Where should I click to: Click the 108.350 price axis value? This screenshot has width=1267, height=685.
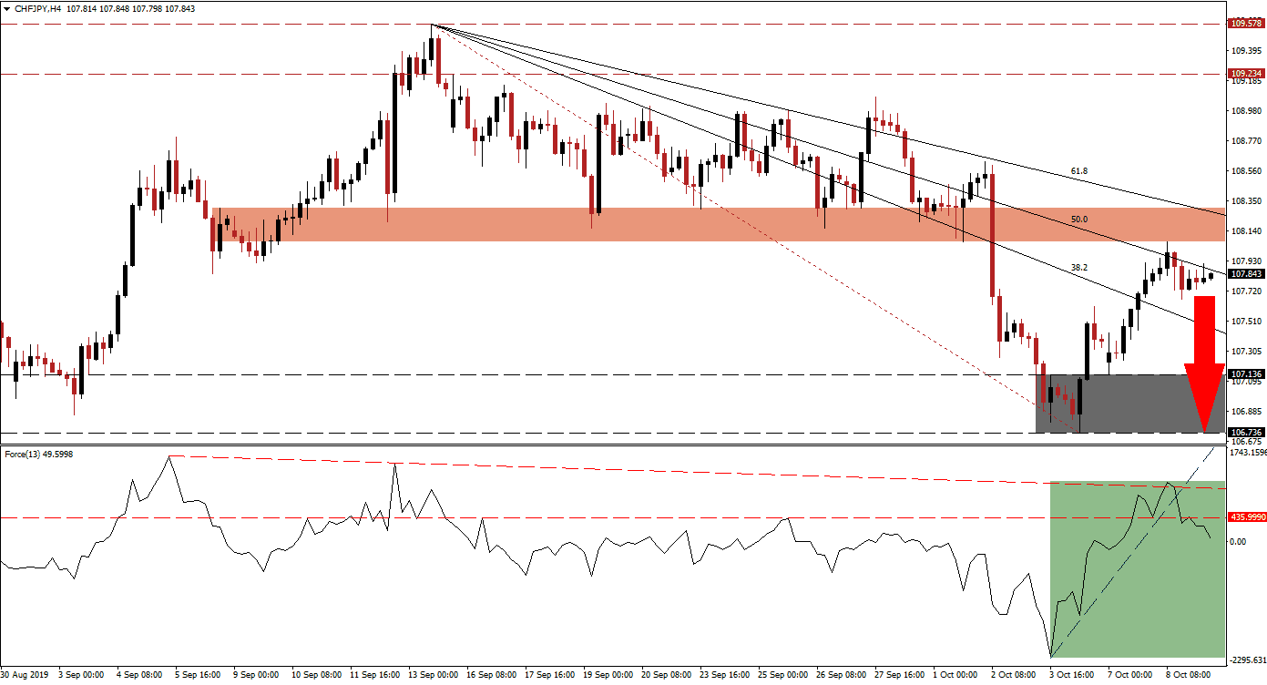coord(1246,201)
